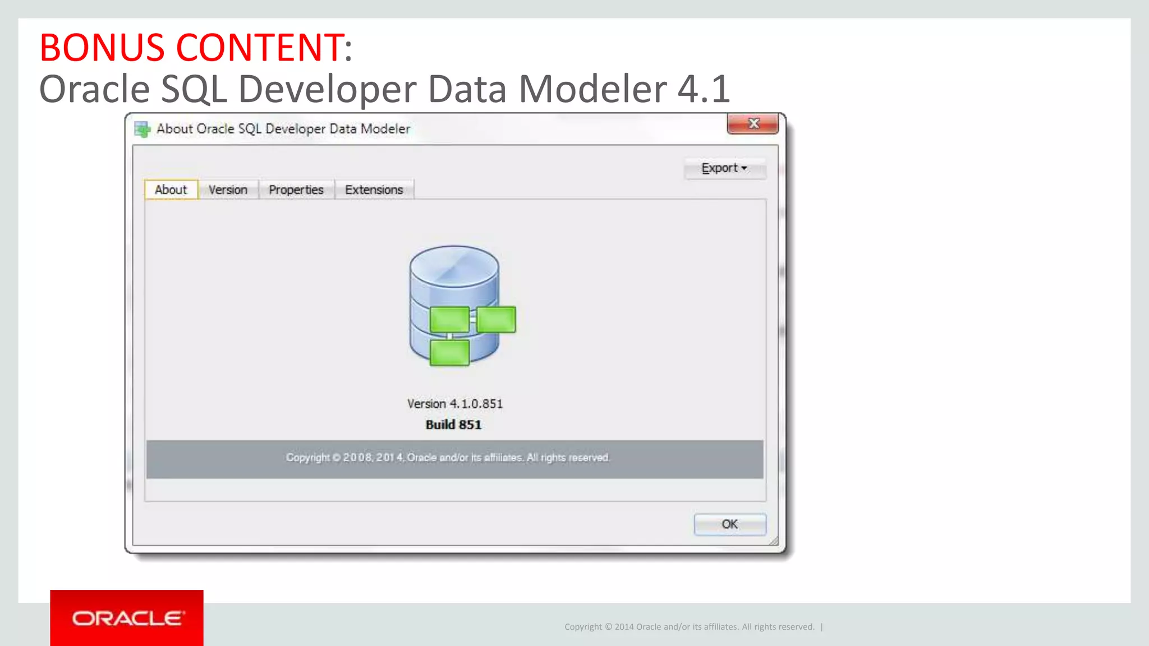The width and height of the screenshot is (1149, 646).
Task: Open the Properties tab
Action: tap(296, 190)
